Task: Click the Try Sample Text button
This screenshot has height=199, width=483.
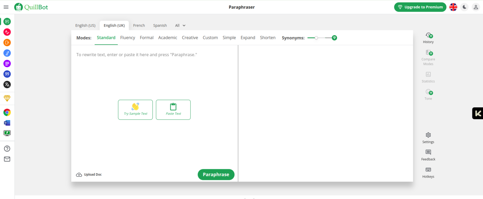Action: pos(135,110)
